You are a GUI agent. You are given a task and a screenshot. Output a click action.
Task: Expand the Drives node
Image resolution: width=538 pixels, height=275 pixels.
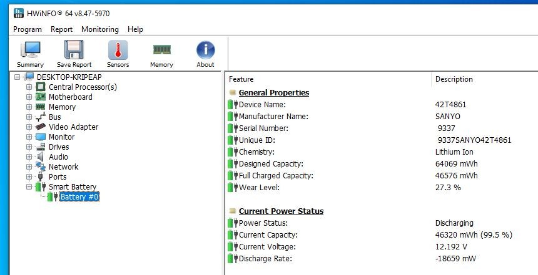[x=29, y=147]
